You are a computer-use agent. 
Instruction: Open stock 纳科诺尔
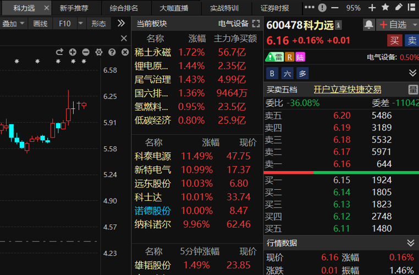point(153,224)
